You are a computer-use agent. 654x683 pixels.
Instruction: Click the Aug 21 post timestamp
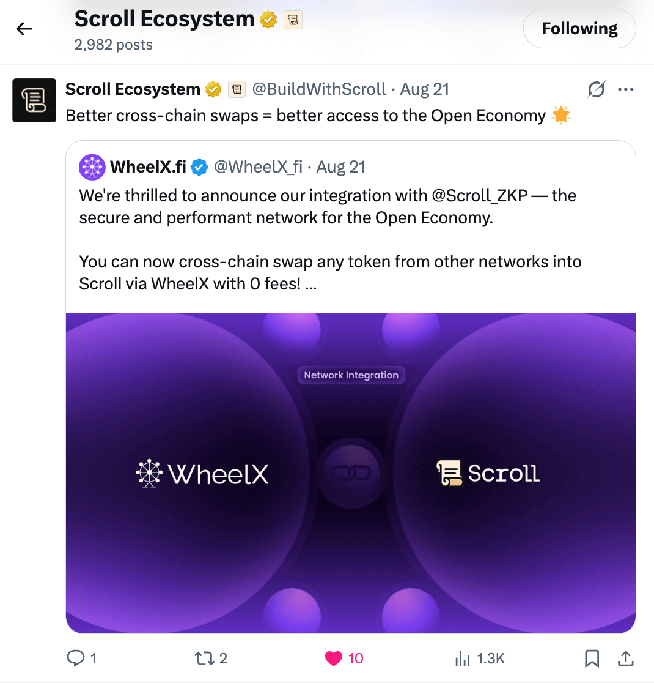424,89
